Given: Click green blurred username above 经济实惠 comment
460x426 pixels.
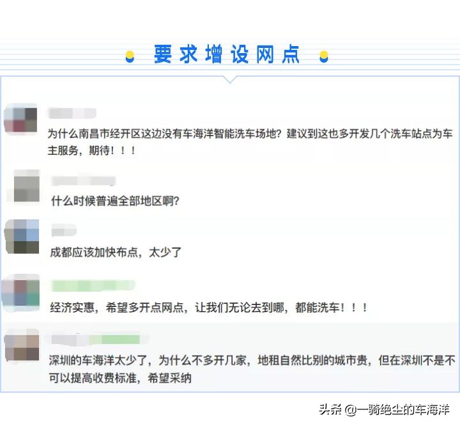Looking at the screenshot, I should pyautogui.click(x=93, y=285).
